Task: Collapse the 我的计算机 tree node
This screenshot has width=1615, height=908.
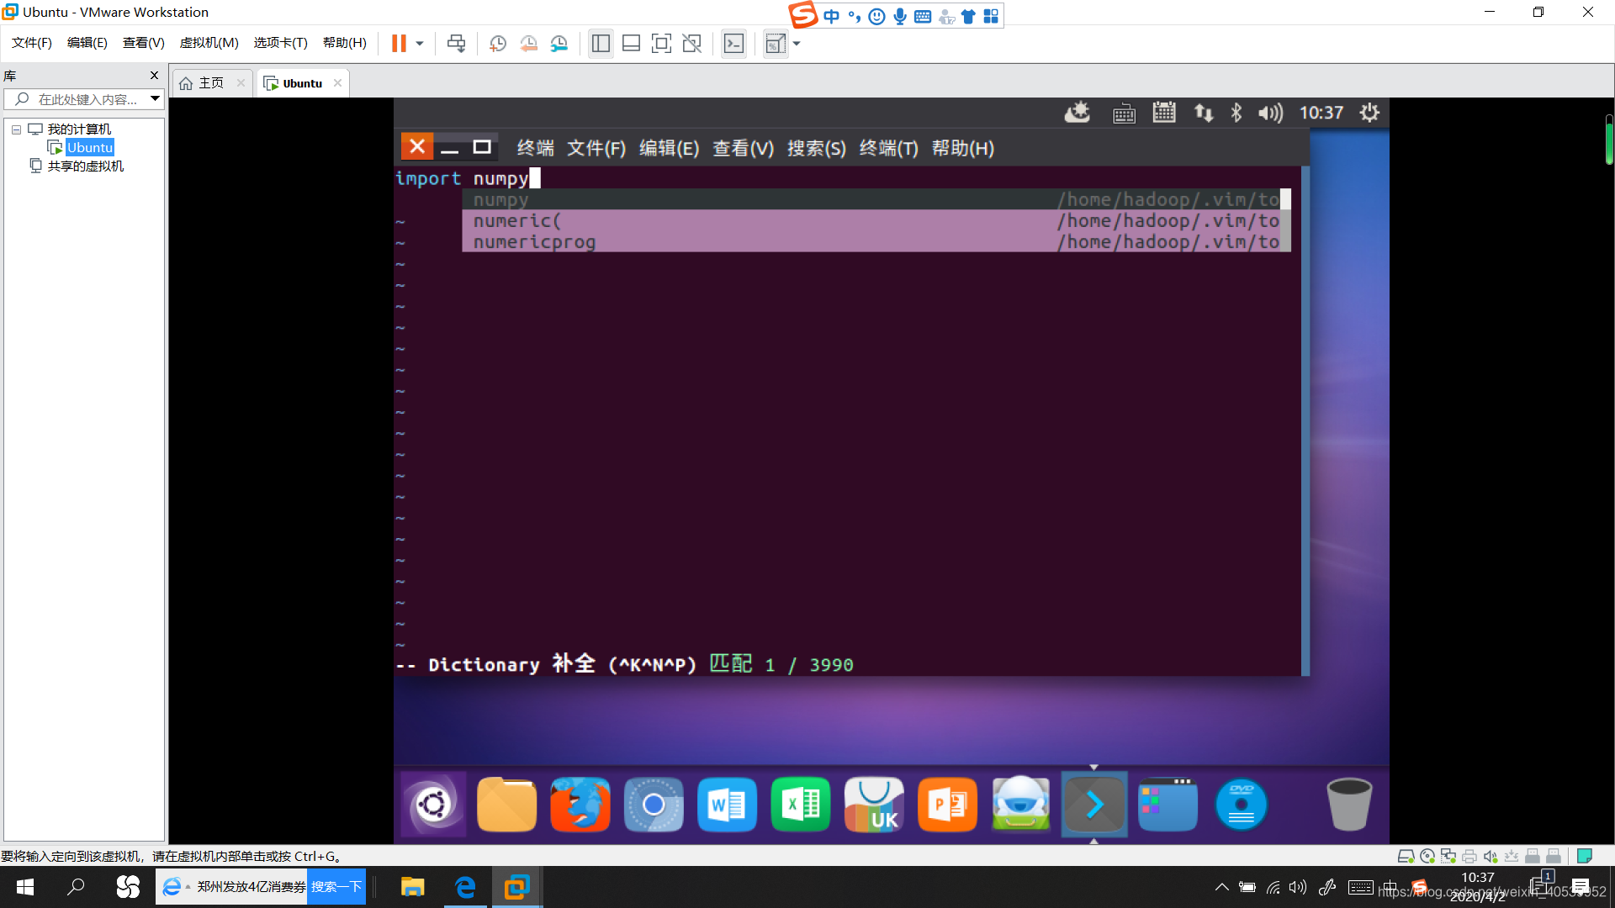Action: 15,129
